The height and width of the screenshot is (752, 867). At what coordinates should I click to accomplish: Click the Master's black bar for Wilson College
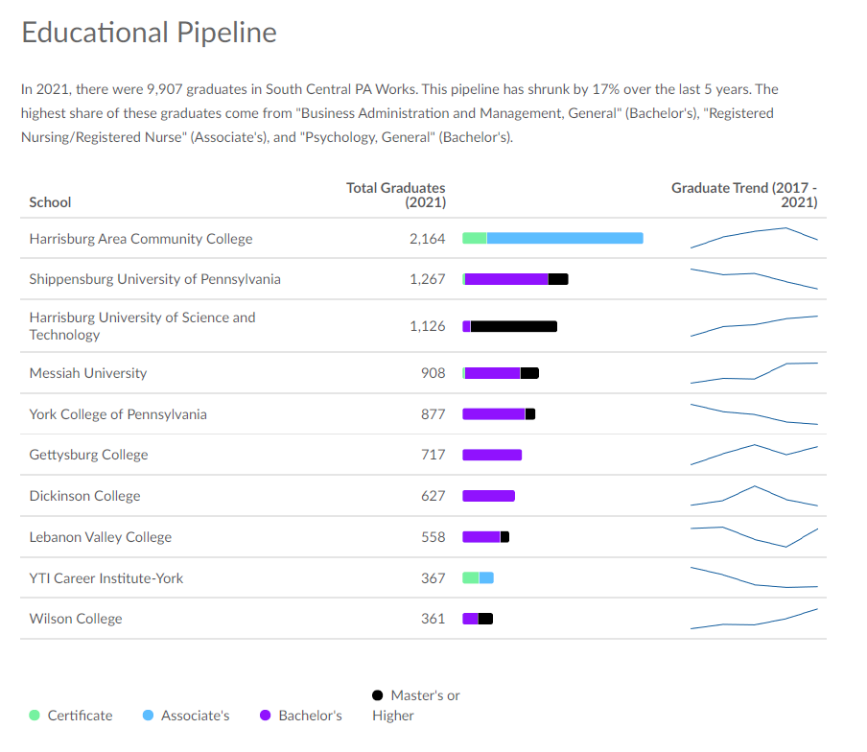tap(485, 619)
